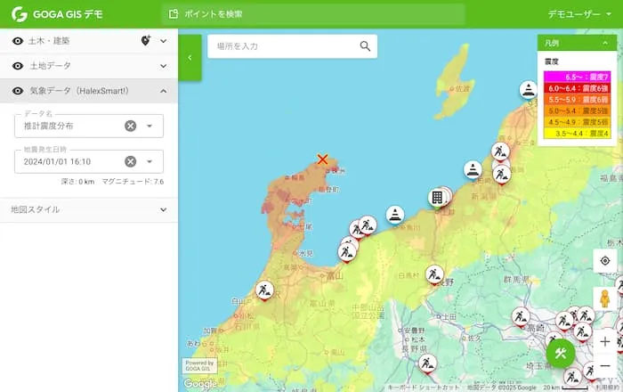Select the Street View pegman icon

(605, 298)
